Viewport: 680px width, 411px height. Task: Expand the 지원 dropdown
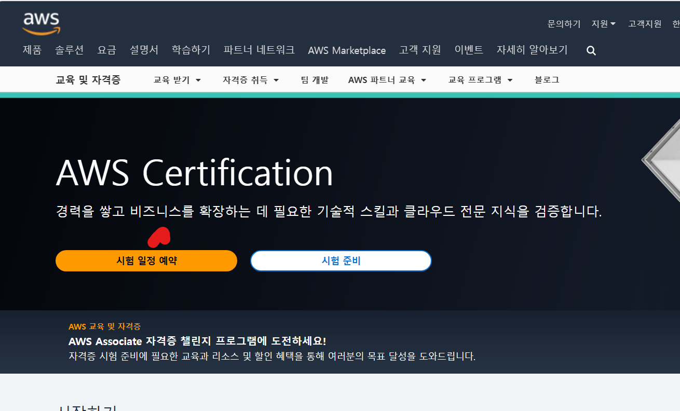[604, 24]
